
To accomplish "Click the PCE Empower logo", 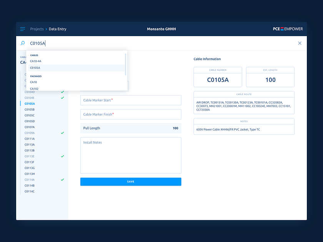I will (x=288, y=29).
